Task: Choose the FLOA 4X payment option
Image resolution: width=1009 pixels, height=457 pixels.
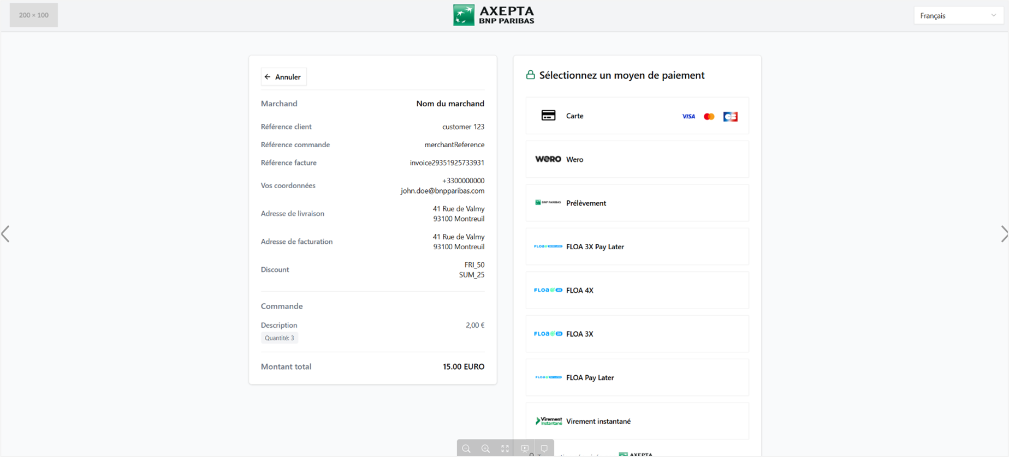Action: [637, 290]
